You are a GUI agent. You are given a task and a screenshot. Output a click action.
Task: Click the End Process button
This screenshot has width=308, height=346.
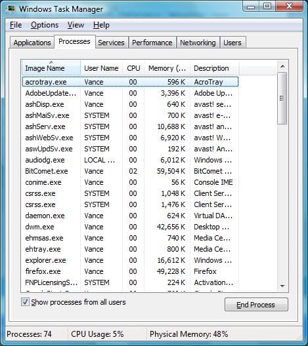point(256,305)
